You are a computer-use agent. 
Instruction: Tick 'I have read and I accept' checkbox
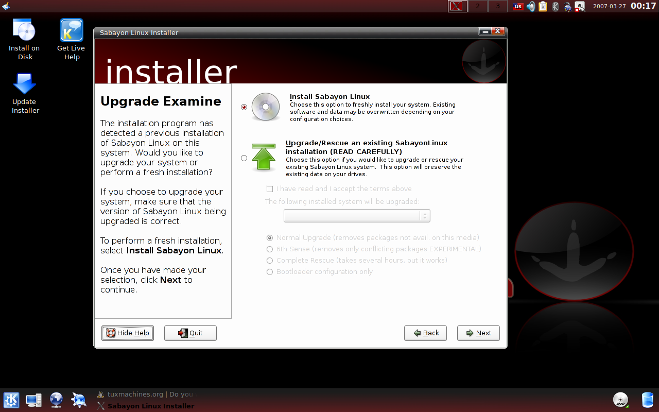(269, 189)
